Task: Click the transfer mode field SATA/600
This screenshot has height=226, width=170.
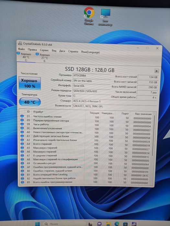Action: click(x=91, y=91)
